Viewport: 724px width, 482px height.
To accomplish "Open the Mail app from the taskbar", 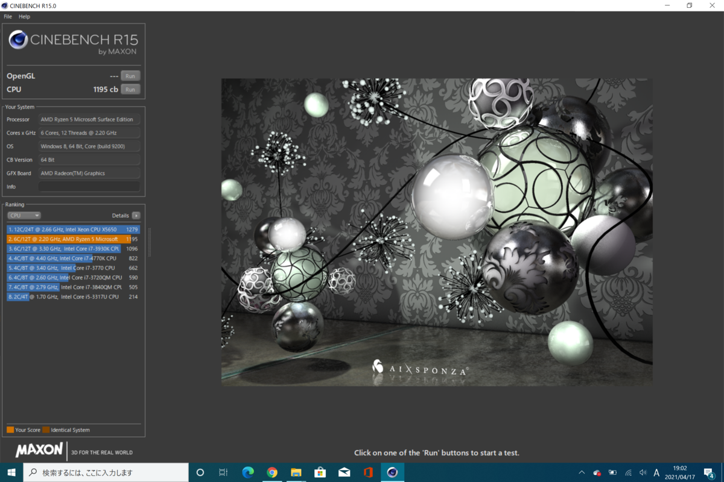I will (345, 472).
